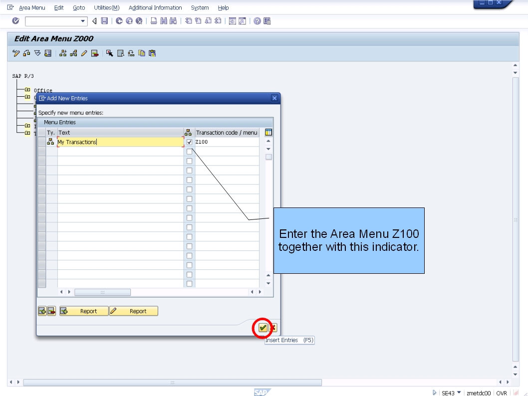Open the Goto menu

click(x=79, y=7)
